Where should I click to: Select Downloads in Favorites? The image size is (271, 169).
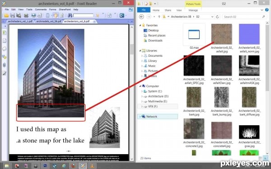155,41
